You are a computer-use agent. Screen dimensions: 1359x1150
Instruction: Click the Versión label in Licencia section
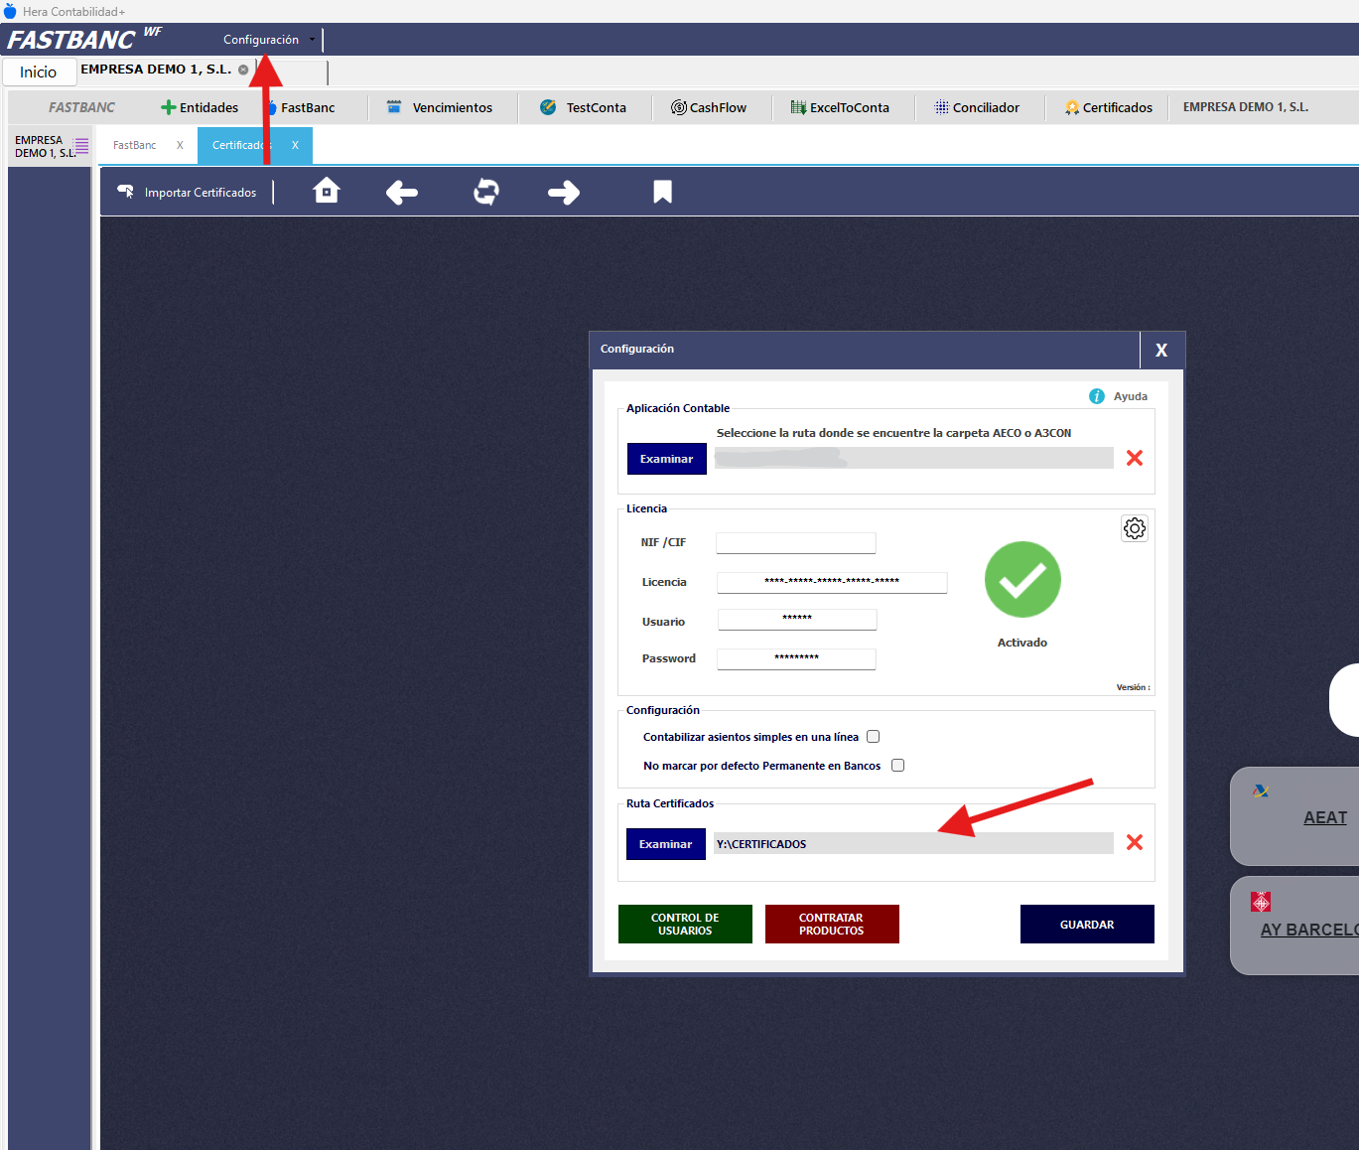1133,687
